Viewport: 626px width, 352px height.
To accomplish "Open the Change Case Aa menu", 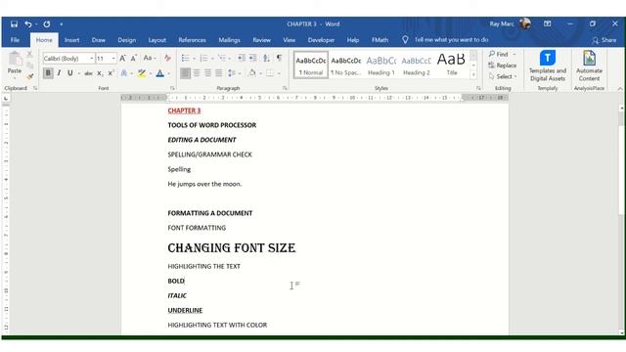I will coord(150,59).
